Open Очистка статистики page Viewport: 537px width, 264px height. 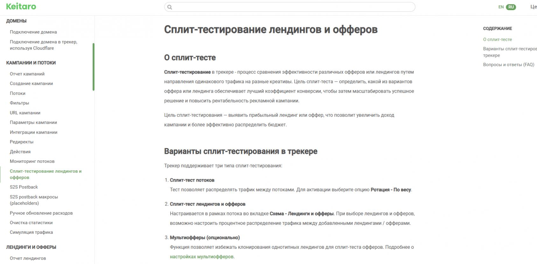(x=31, y=223)
